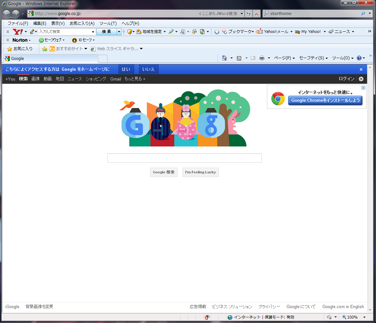This screenshot has width=376, height=323.
Task: Open the 編集(E) menu
Action: [40, 23]
